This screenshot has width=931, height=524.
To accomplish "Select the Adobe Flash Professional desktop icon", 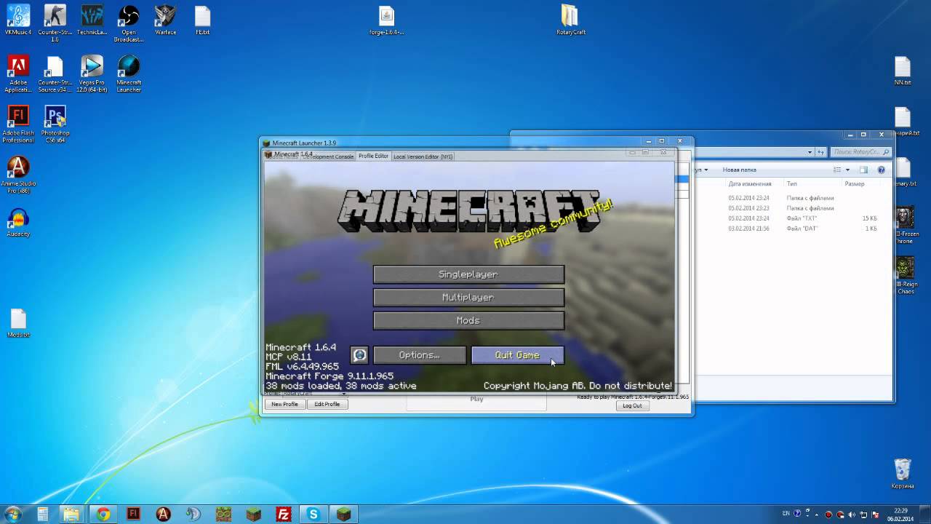I will click(18, 124).
